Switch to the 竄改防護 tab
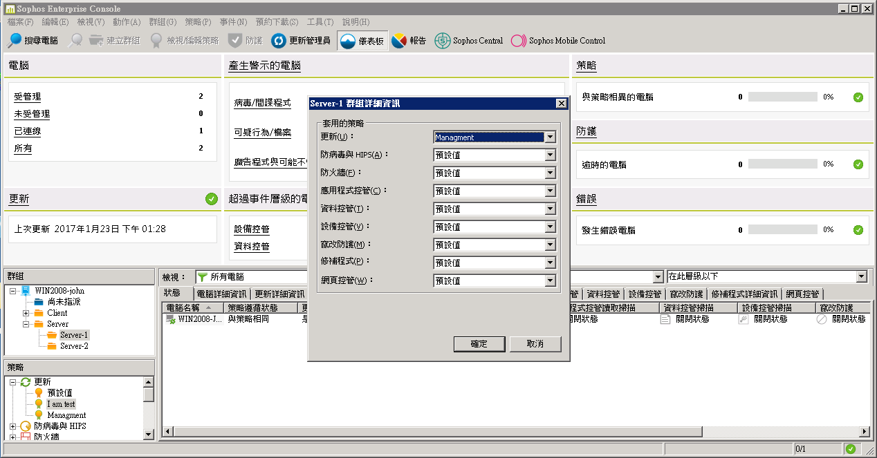This screenshot has height=458, width=877. click(x=687, y=294)
